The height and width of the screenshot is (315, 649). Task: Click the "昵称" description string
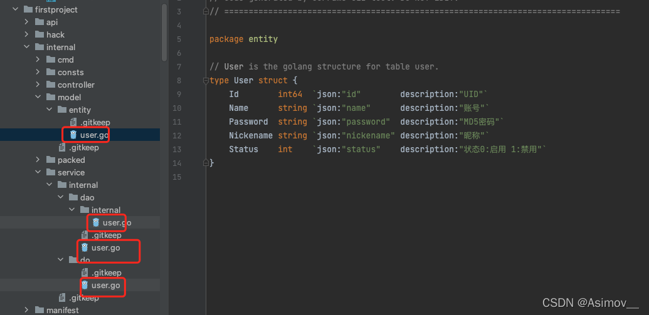472,135
